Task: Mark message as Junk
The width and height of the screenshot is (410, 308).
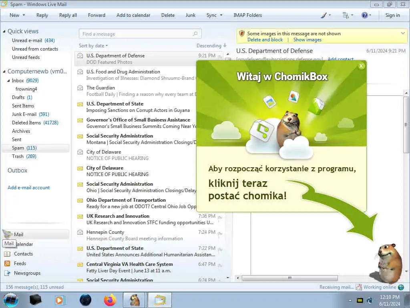Action: (190, 15)
